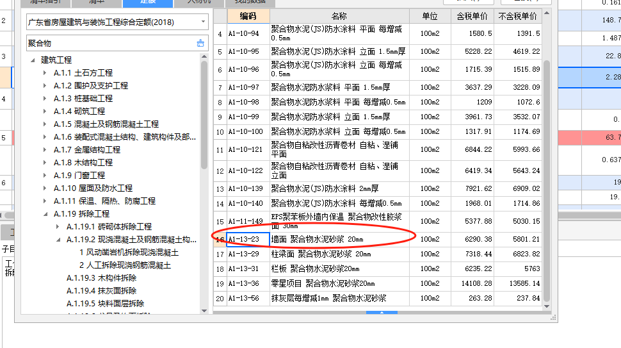Expand A.1.2 围护及支护工程 node
Screen dimensions: 621x348
[x=45, y=86]
